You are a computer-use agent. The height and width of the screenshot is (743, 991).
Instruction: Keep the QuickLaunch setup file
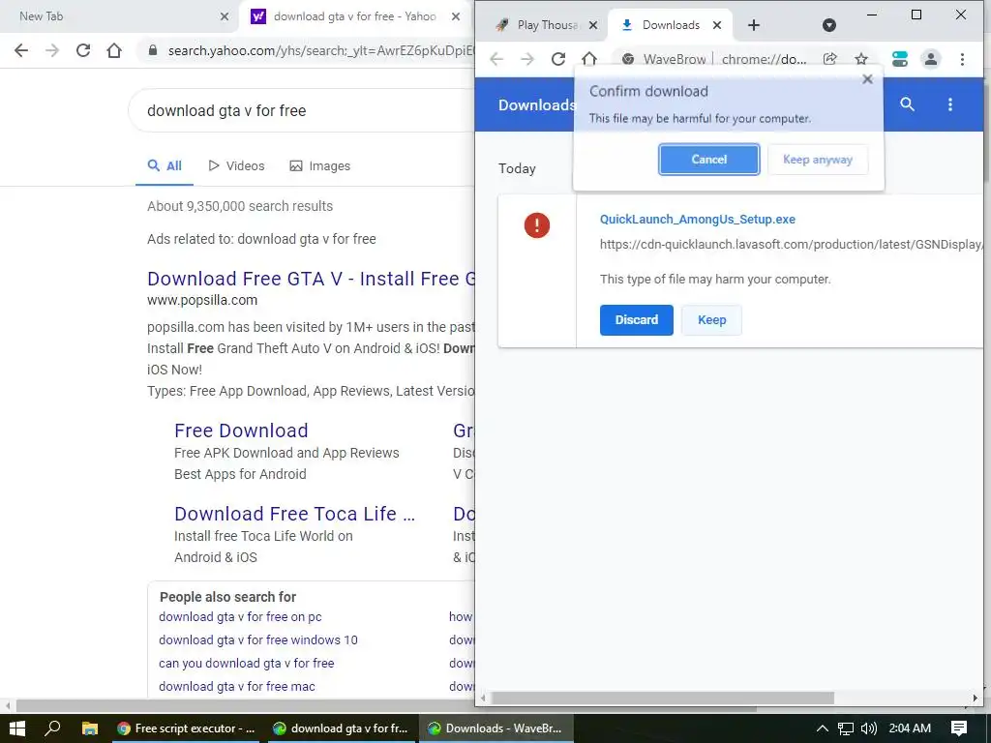pyautogui.click(x=711, y=319)
